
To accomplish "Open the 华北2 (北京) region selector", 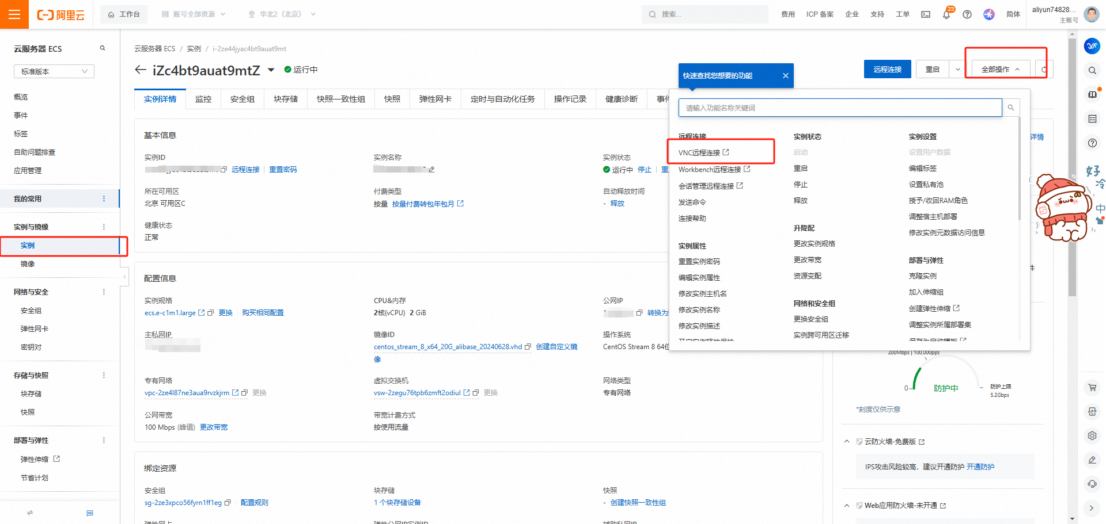I will point(282,14).
